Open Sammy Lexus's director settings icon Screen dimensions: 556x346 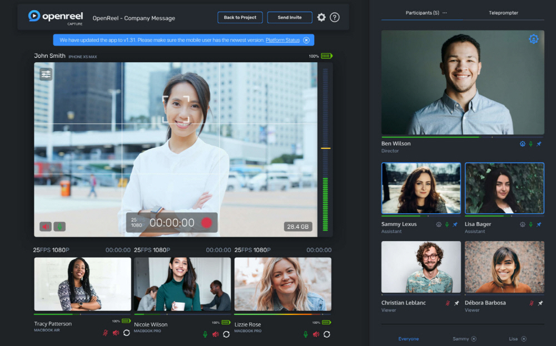click(439, 224)
